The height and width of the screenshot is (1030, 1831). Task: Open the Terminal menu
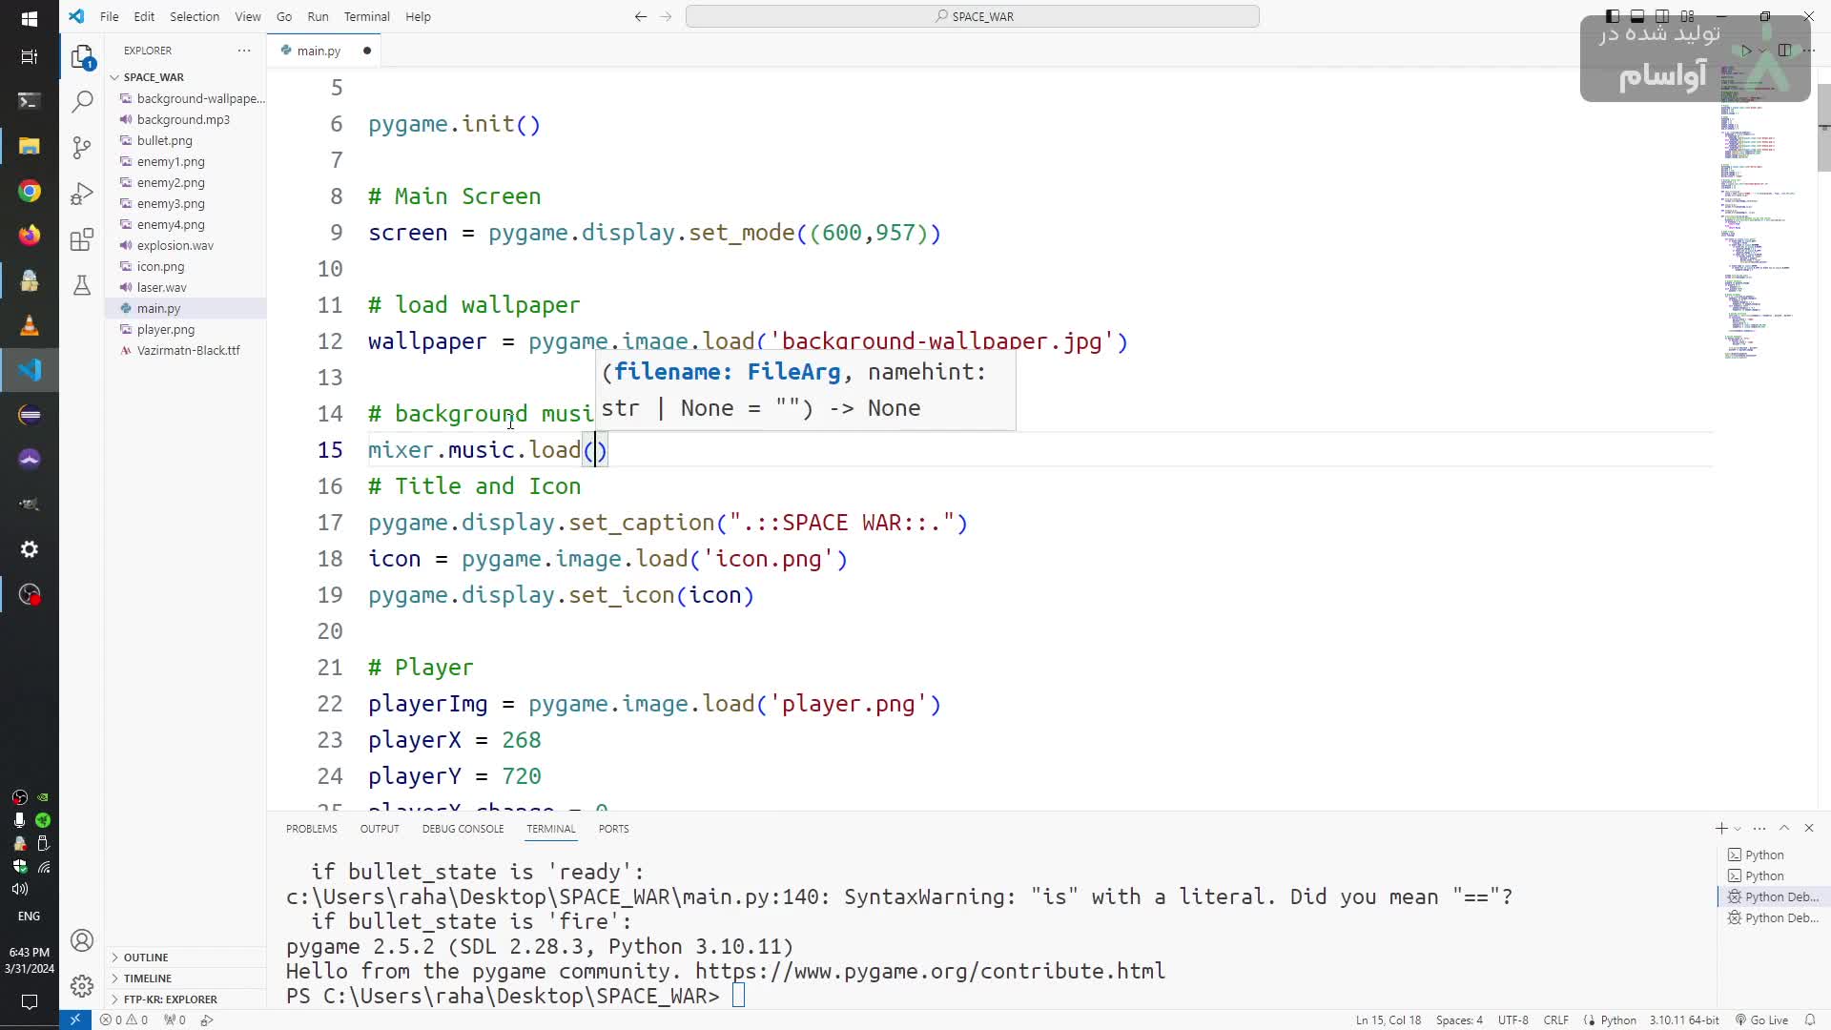coord(366,16)
